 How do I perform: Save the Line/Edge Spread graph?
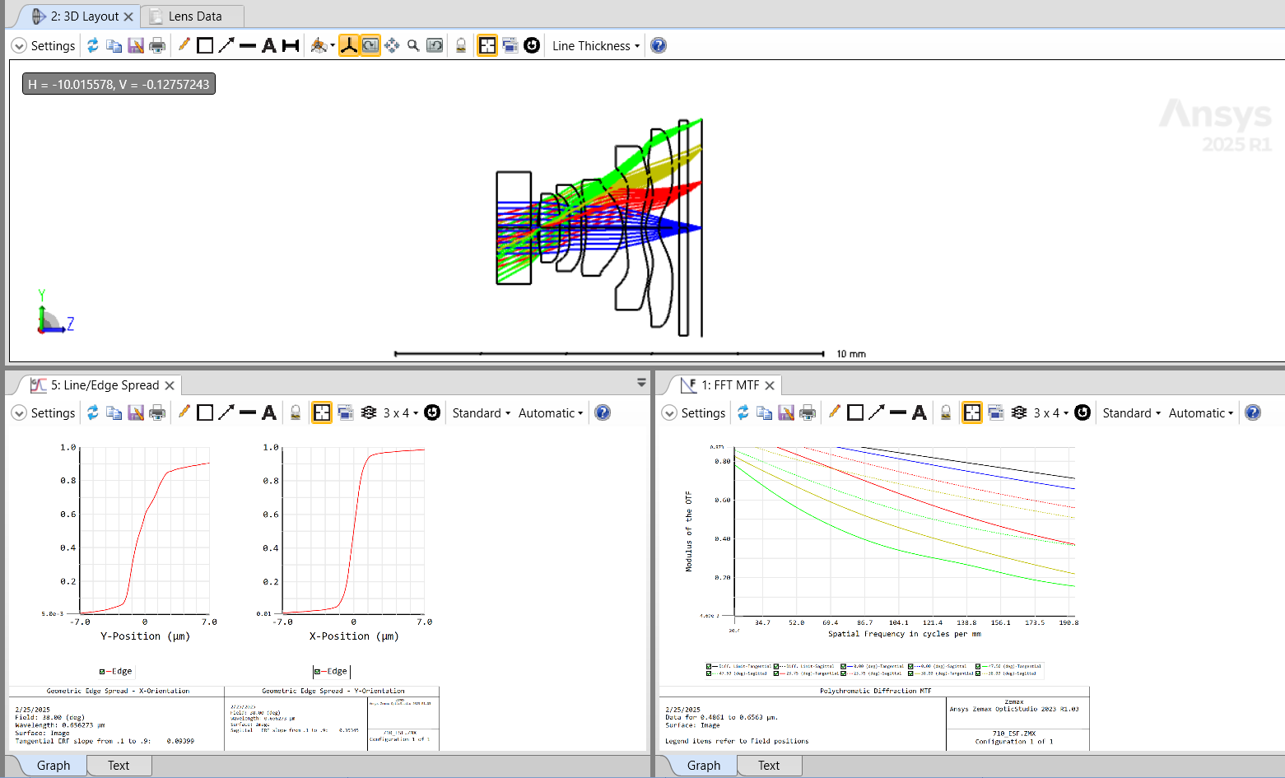tap(136, 412)
